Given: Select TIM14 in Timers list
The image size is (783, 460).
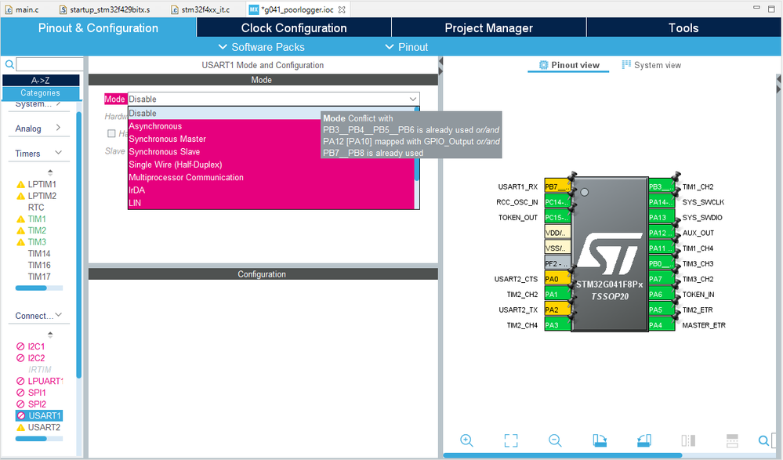Looking at the screenshot, I should coord(39,253).
